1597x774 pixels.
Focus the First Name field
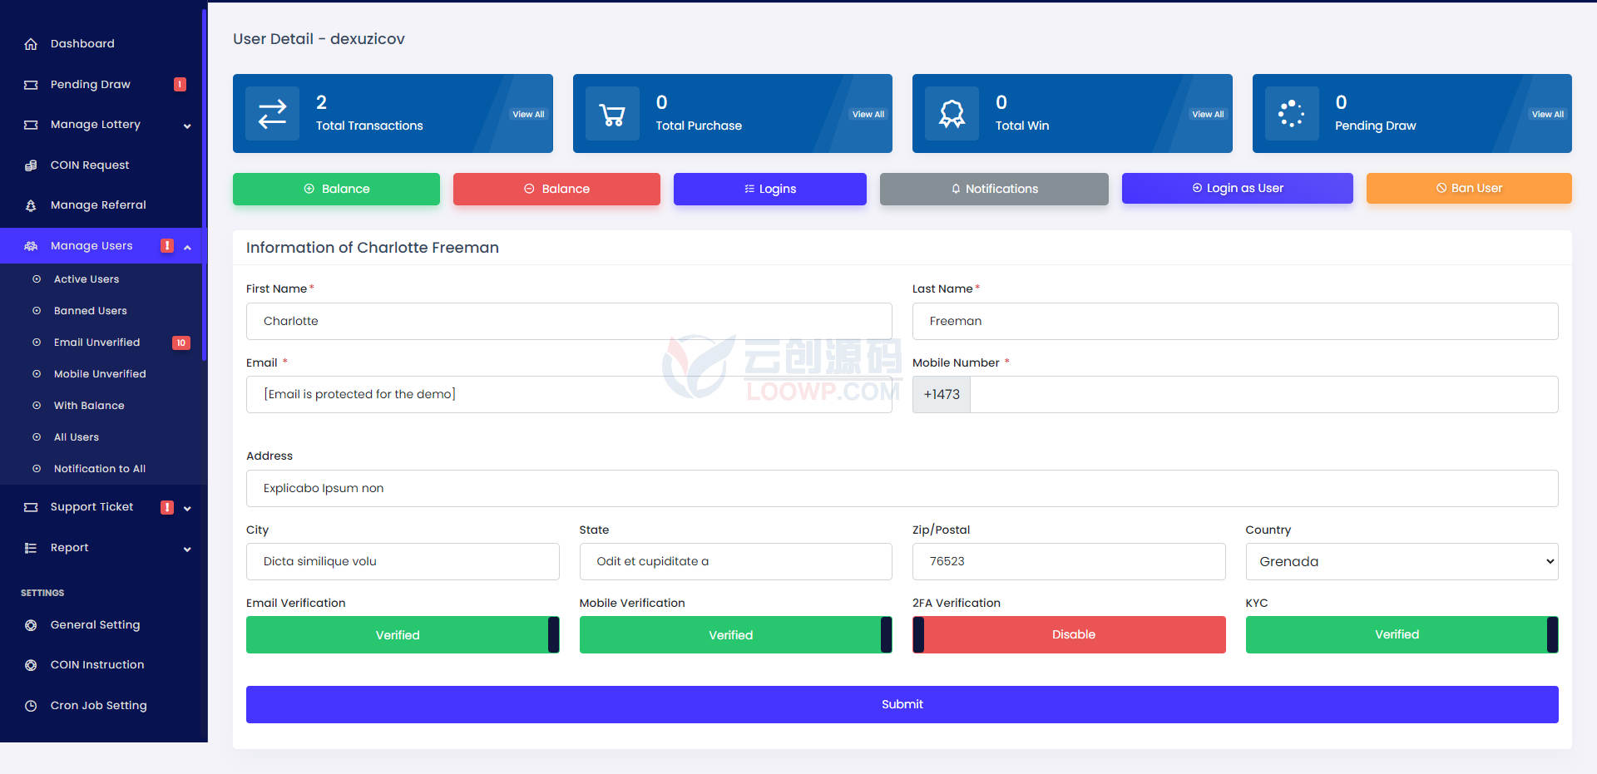pos(569,321)
